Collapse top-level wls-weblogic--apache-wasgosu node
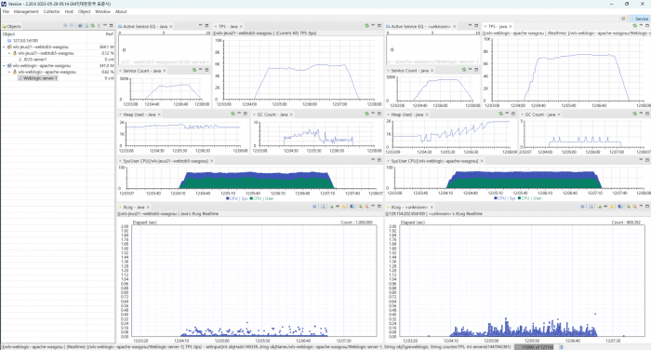The image size is (651, 350). coord(4,66)
